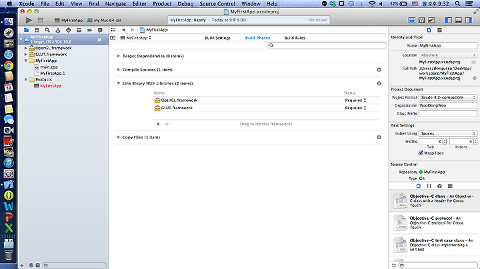Remove selected framework with minus button

167,124
